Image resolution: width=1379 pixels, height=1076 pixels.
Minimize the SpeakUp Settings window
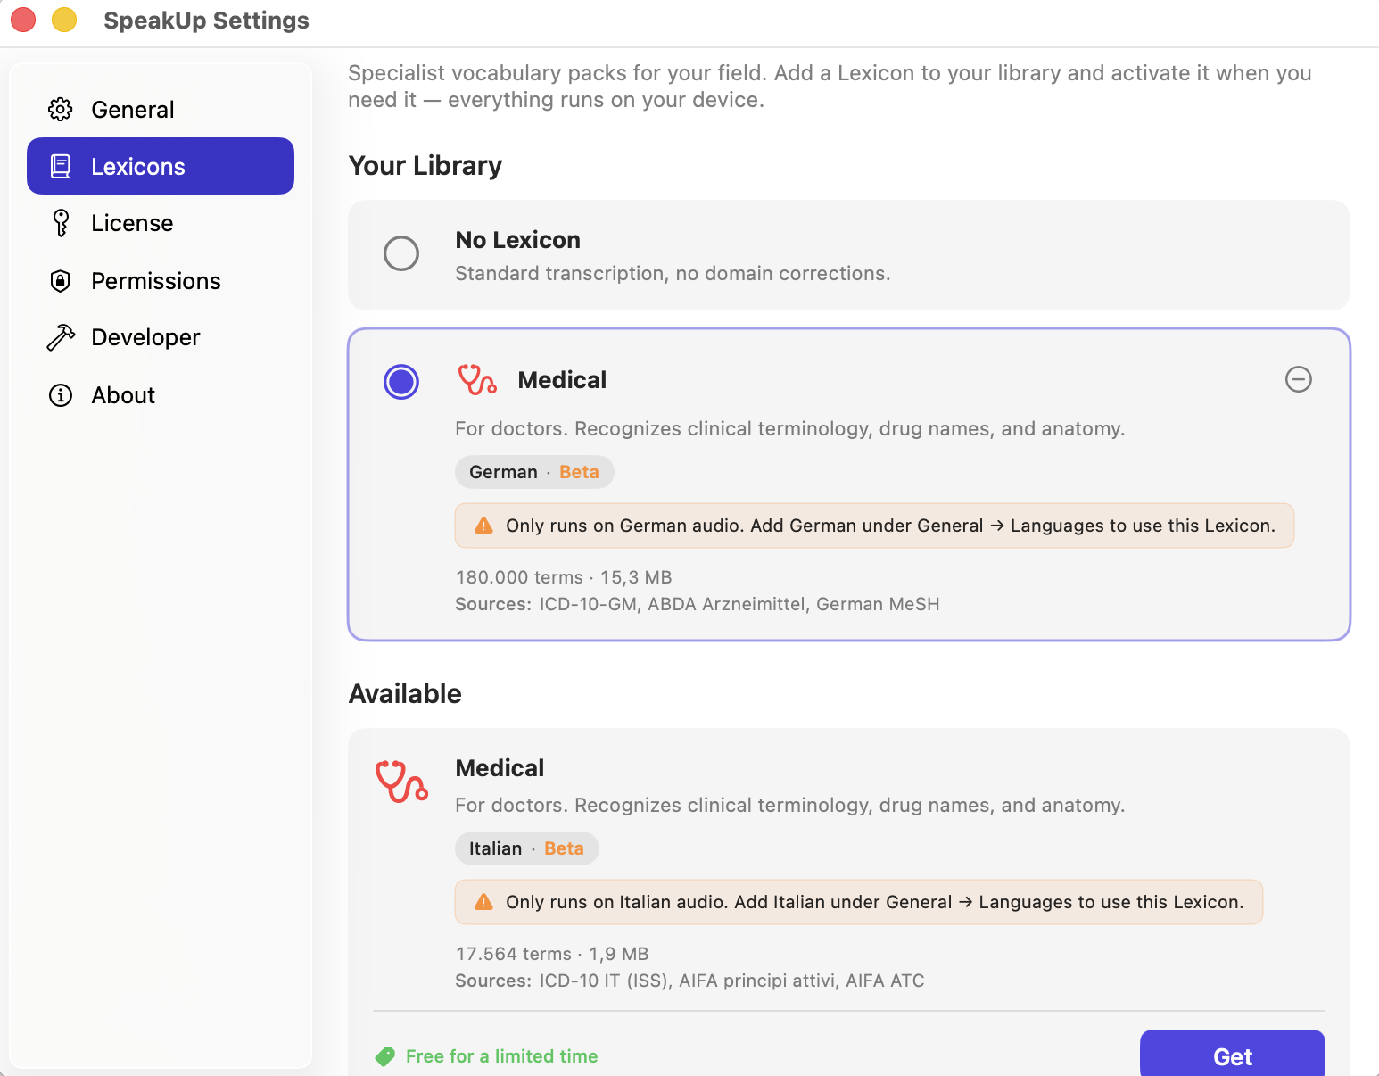click(64, 20)
